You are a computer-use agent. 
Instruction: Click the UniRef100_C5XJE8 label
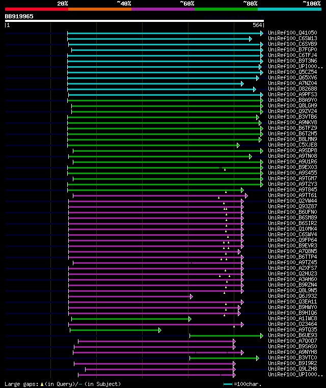coord(292,145)
